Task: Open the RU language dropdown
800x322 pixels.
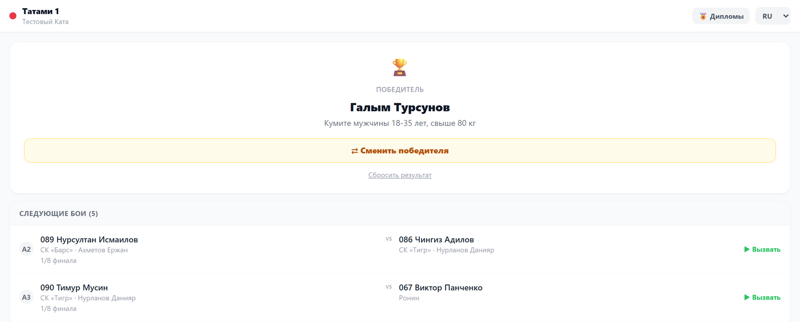Action: [773, 16]
